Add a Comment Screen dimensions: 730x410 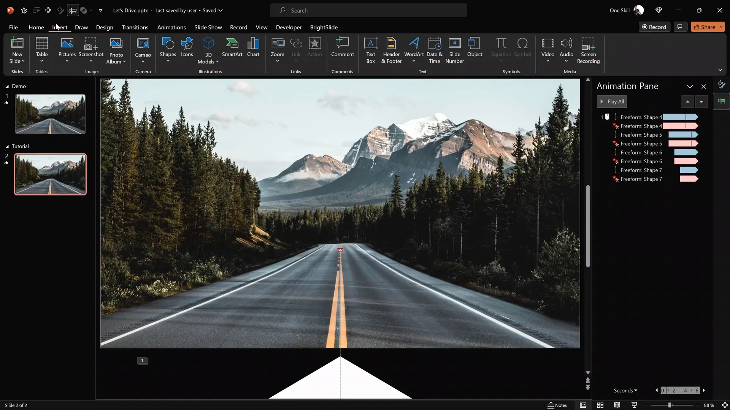coord(342,47)
